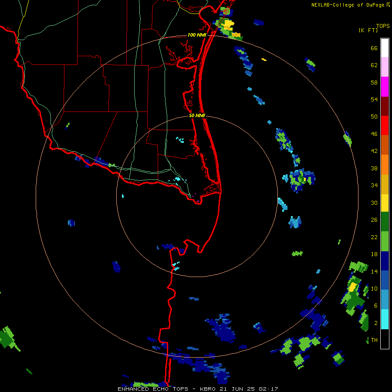392x392 pixels.
Task: Click the legend value 10
Action: [x=374, y=289]
